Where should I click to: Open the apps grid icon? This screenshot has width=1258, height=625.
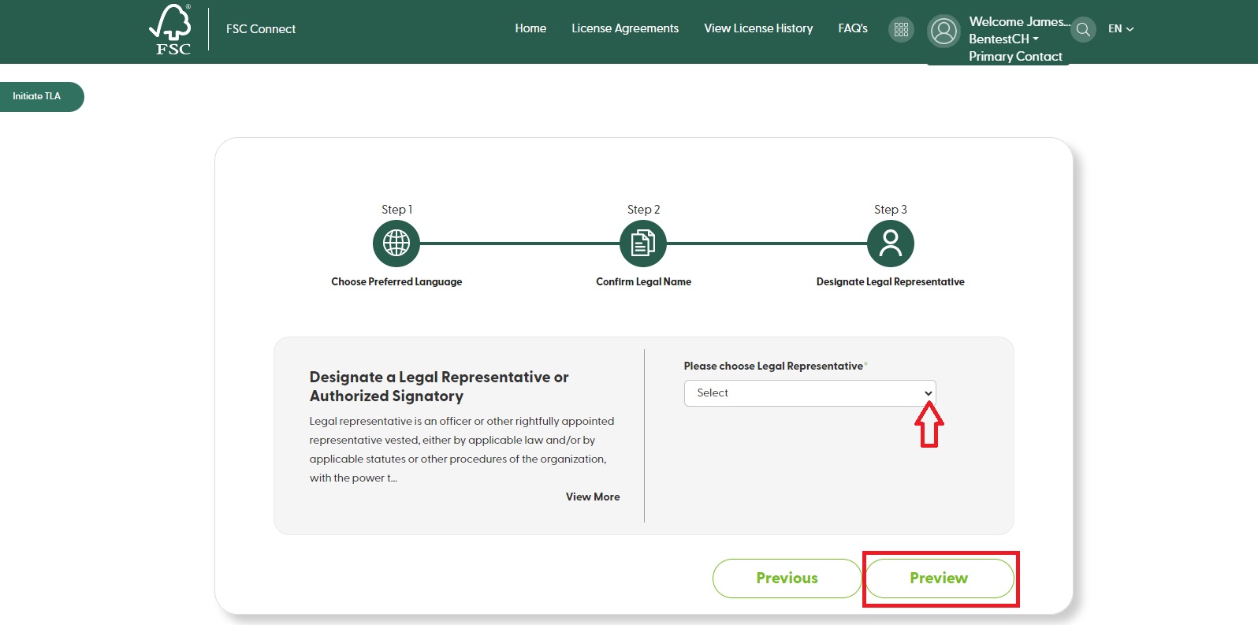tap(901, 29)
